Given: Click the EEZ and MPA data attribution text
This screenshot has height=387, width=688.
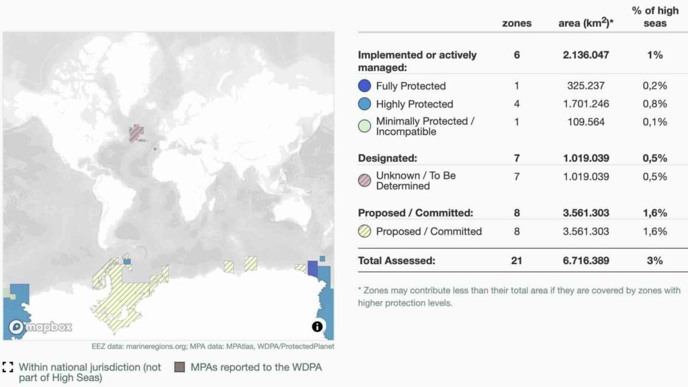Looking at the screenshot, I should (x=213, y=347).
